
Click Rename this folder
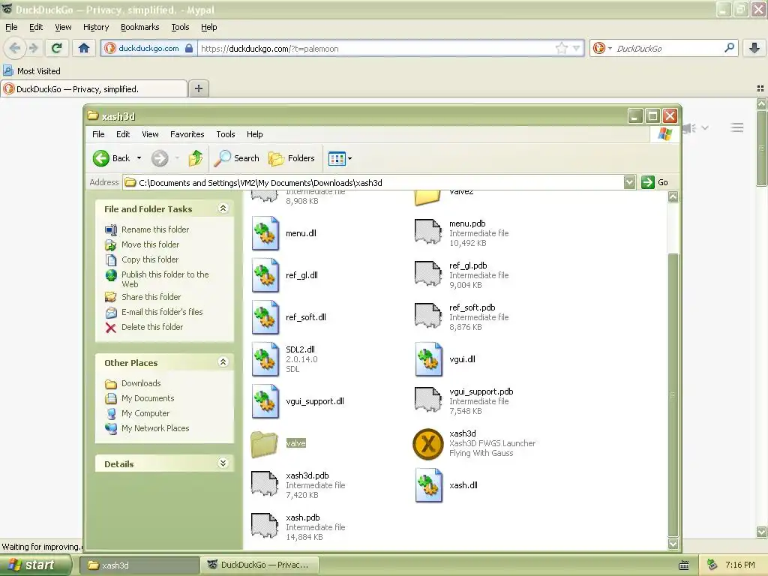tap(155, 229)
